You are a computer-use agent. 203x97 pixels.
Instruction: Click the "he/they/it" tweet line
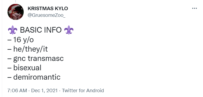coord(28,49)
